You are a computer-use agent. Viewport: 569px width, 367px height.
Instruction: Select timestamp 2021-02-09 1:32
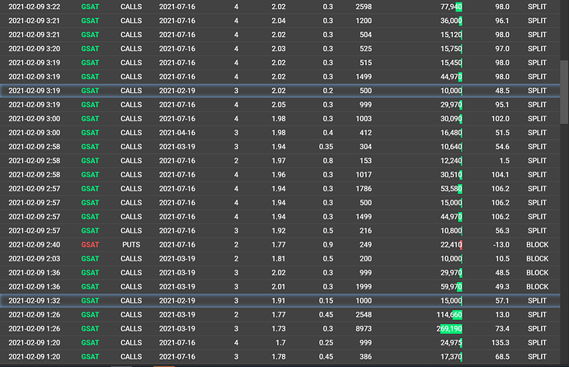click(35, 300)
